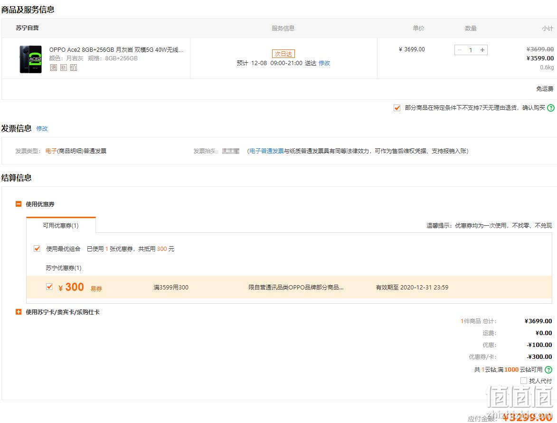The height and width of the screenshot is (423, 557).
Task: Click the 商品及服务信息 section heading
Action: point(28,10)
